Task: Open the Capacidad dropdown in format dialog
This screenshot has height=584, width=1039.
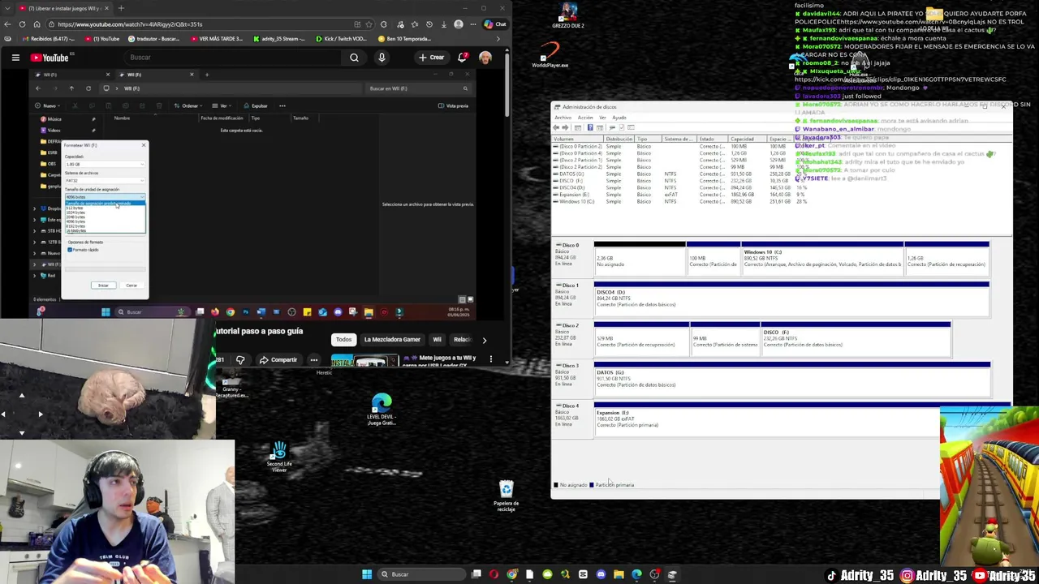Action: [x=105, y=165]
